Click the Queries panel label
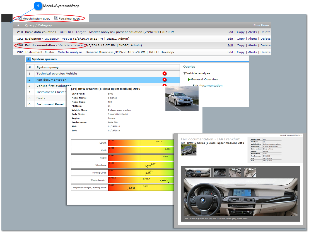Screen dimensions: 309x233 coord(189,67)
